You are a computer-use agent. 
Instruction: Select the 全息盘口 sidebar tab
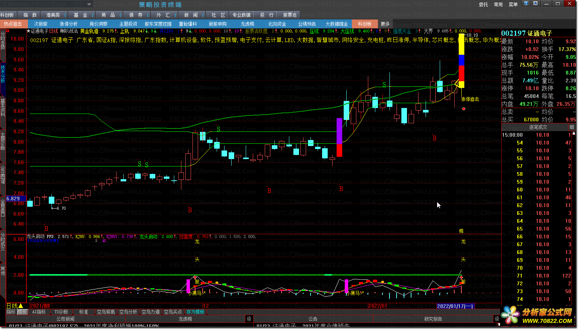3,208
